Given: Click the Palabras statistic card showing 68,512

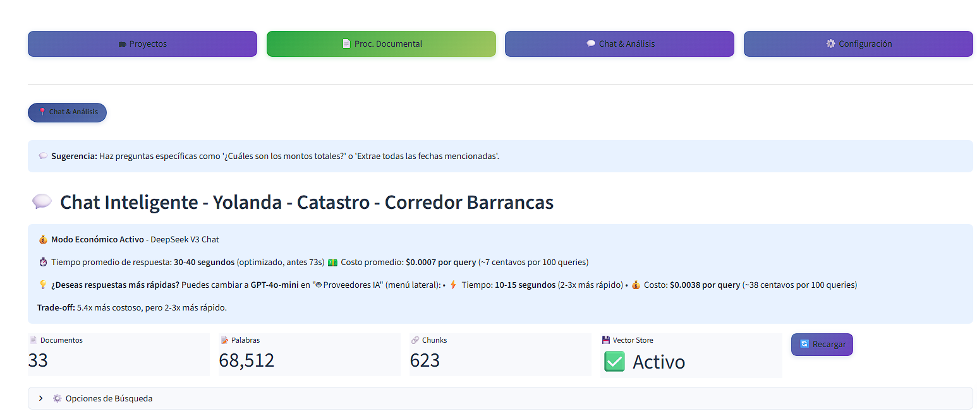Looking at the screenshot, I should (x=309, y=353).
